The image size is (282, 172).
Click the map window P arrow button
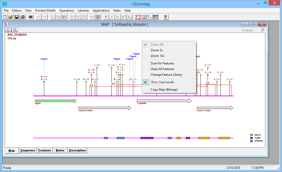tap(15, 30)
